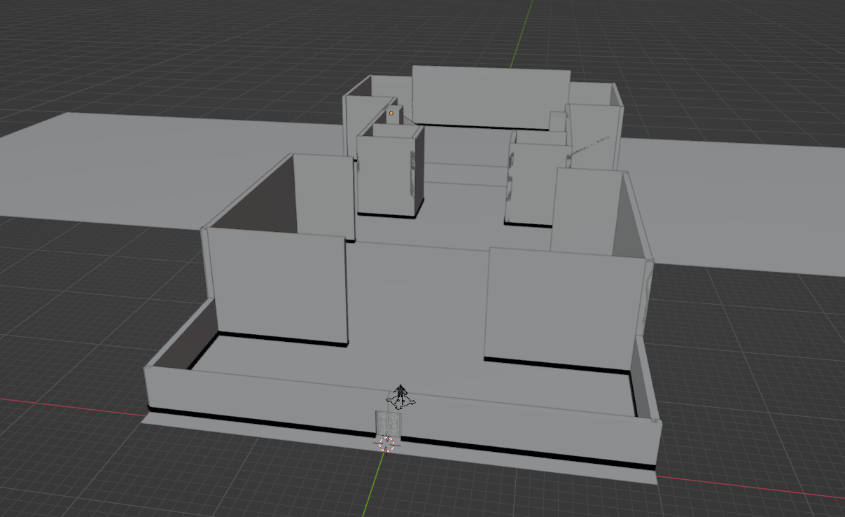Select the wide rear wall panel
Image resolution: width=845 pixels, height=517 pixels.
click(491, 97)
